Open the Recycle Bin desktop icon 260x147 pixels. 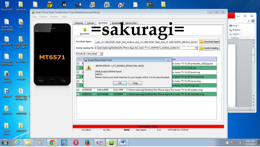(x=7, y=5)
